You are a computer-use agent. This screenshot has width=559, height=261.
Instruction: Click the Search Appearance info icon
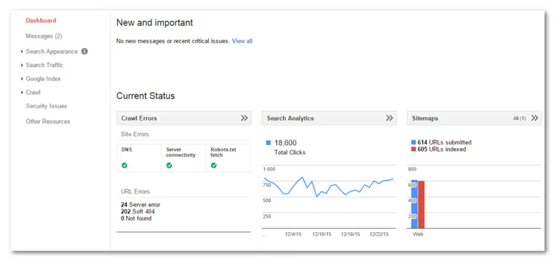tap(85, 51)
